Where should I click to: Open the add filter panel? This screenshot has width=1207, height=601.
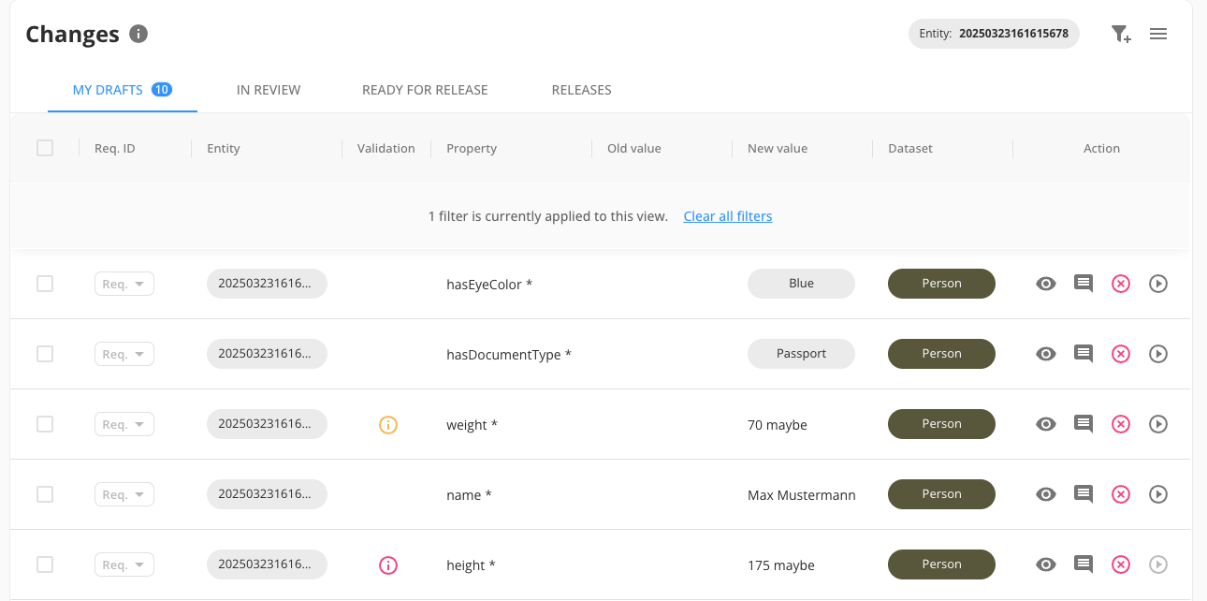point(1120,34)
